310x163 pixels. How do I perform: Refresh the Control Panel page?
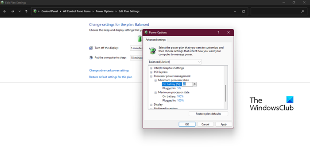point(244,11)
